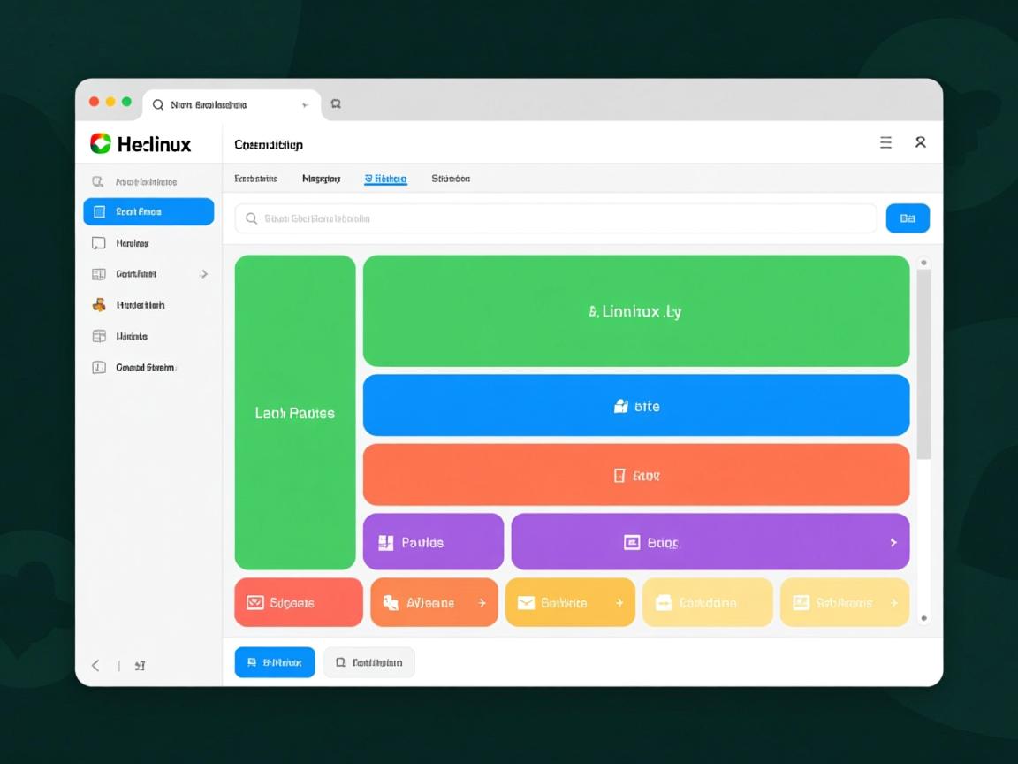The image size is (1018, 764).
Task: Click the vertical scrollbar thumb in the tile panel
Action: point(923,363)
